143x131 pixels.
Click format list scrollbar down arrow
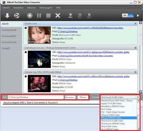click(x=138, y=129)
